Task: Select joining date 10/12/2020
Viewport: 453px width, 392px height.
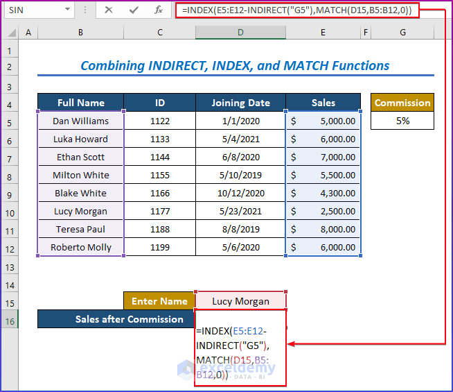Action: tap(240, 193)
